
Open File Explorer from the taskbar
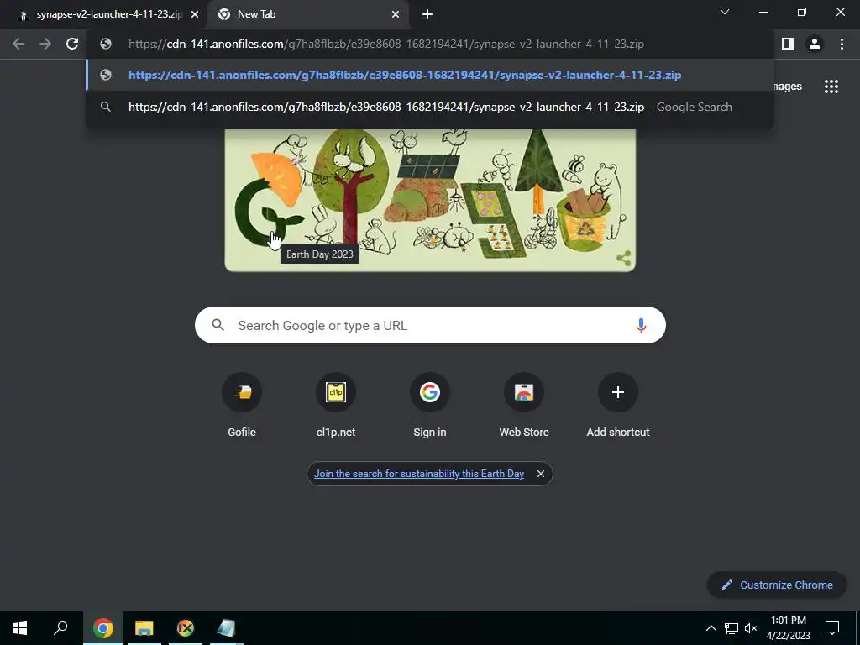pyautogui.click(x=144, y=628)
